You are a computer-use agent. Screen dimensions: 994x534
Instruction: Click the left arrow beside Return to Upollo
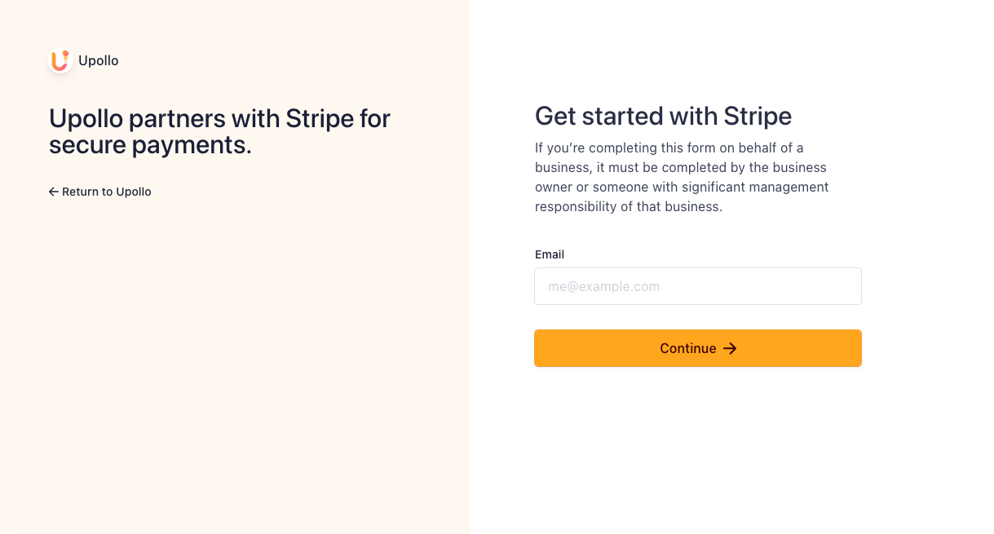point(54,192)
